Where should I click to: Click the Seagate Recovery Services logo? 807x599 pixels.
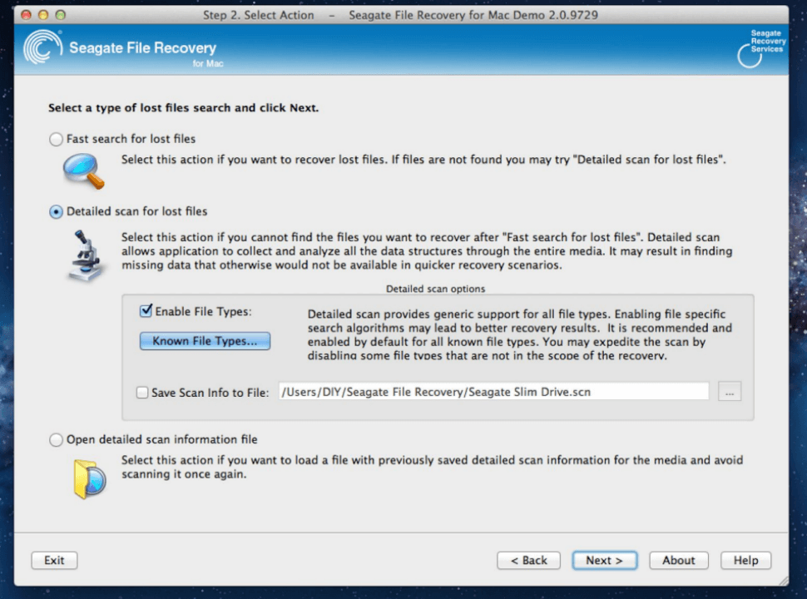click(x=760, y=48)
